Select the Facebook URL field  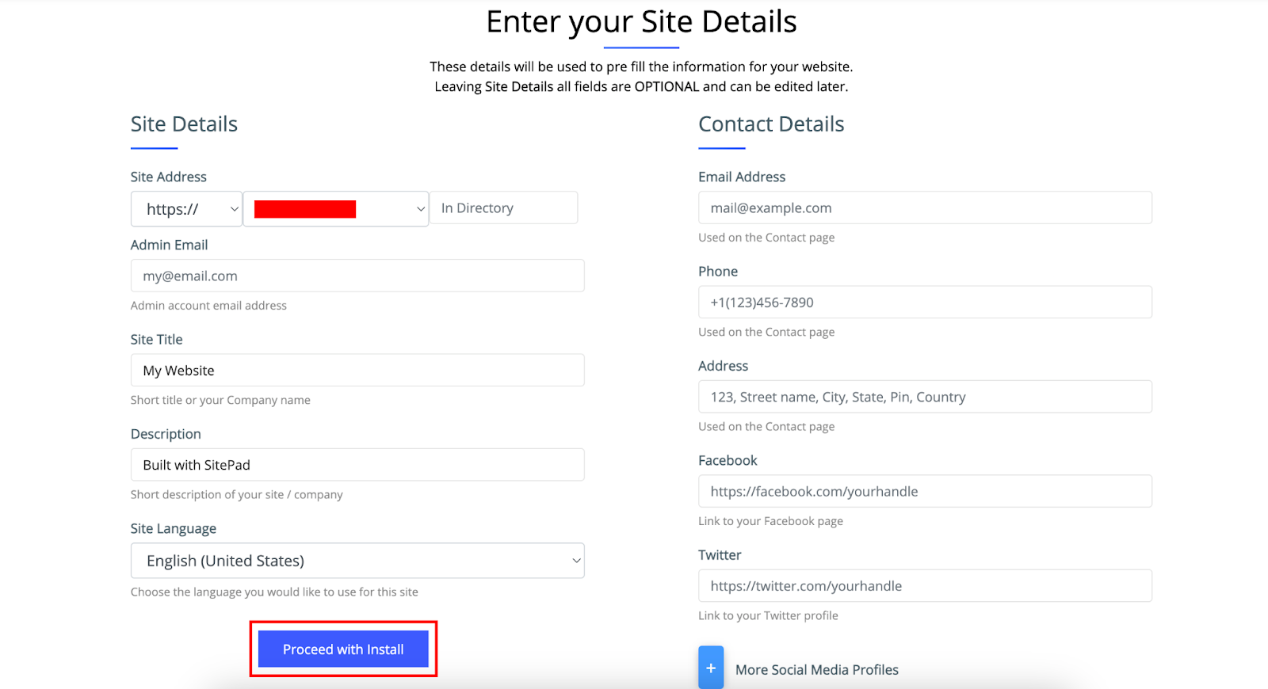[925, 492]
